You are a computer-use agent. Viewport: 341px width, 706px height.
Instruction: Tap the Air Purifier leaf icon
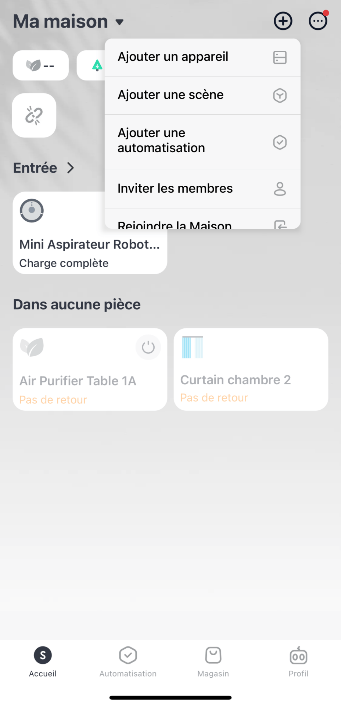point(32,347)
